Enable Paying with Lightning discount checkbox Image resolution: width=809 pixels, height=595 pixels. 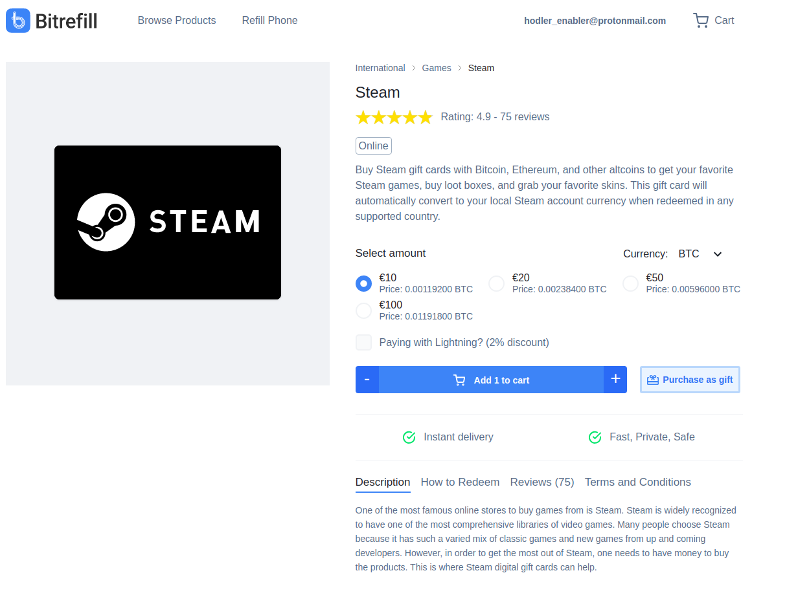[364, 343]
